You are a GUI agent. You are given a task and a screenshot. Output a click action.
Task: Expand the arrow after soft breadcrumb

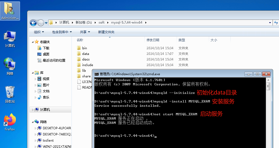[x=108, y=22]
